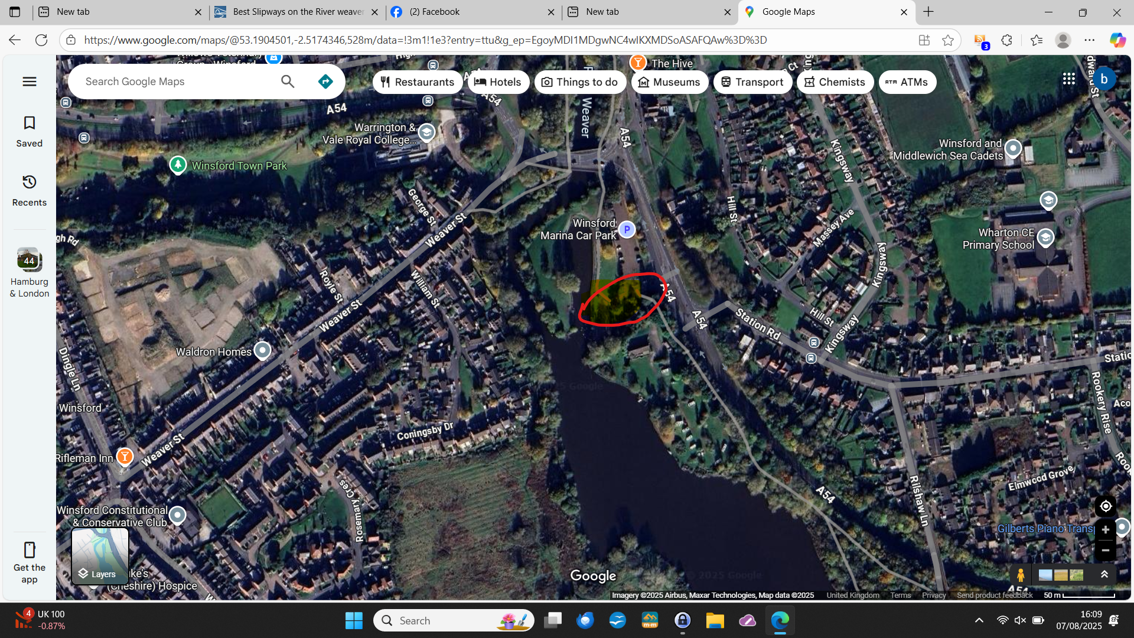Open browser Settings and more menu

click(1089, 40)
